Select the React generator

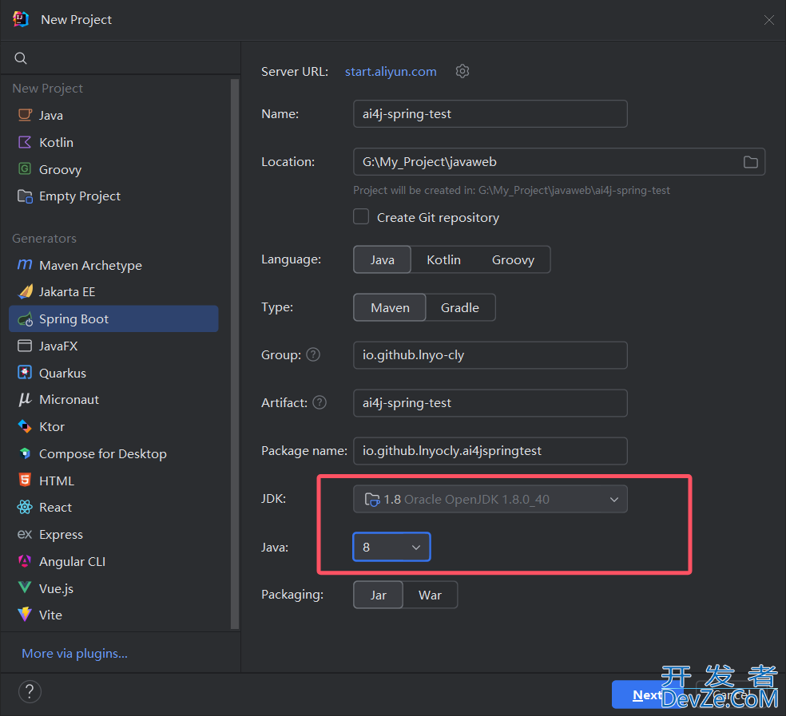tap(113, 507)
